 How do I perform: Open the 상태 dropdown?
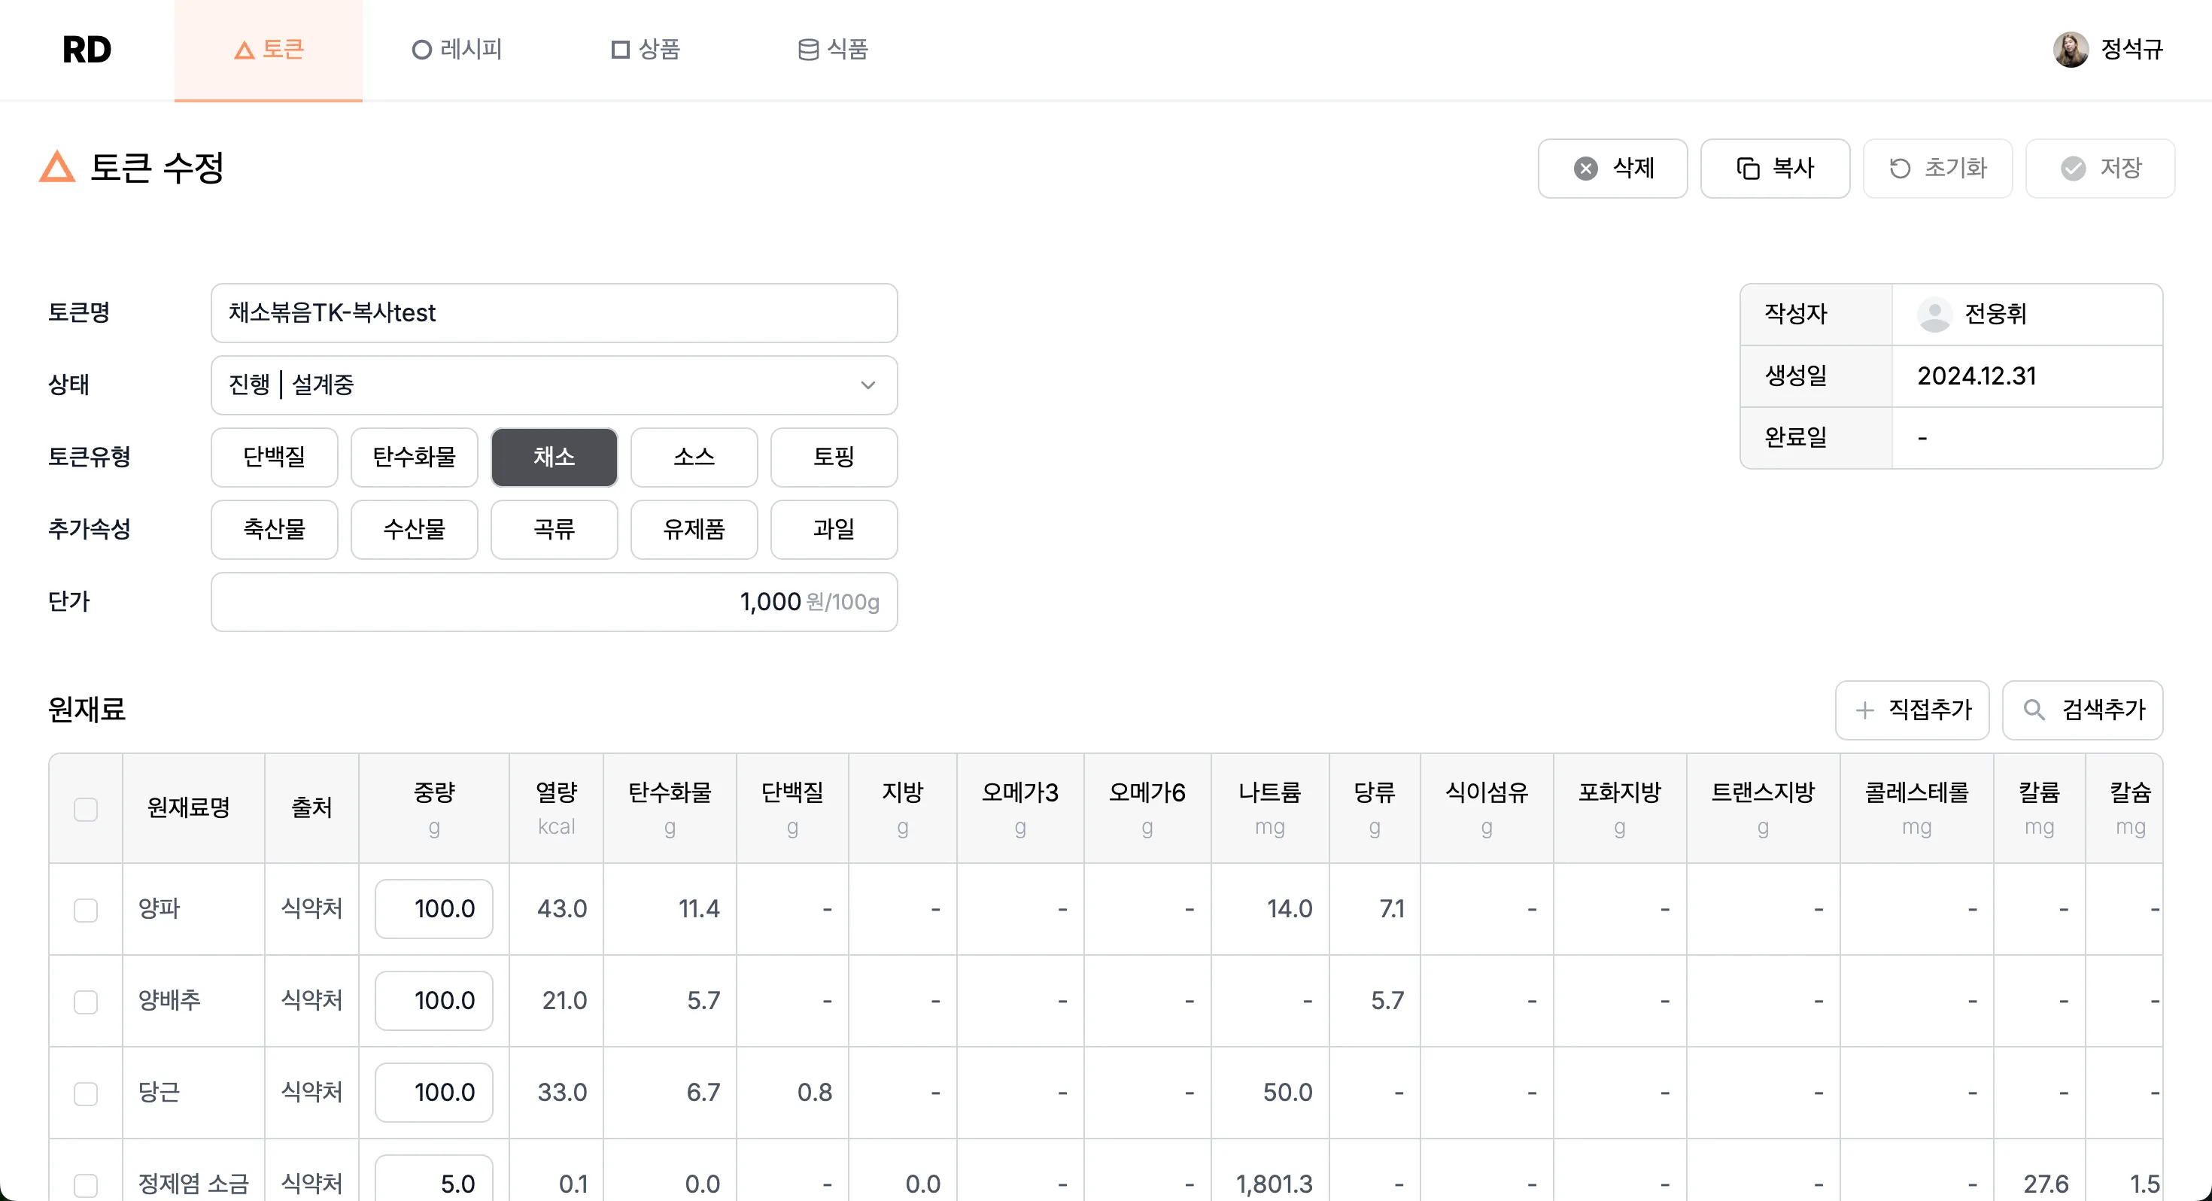click(x=554, y=385)
